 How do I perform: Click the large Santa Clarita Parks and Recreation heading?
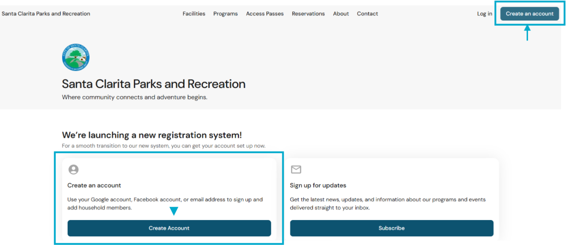point(153,84)
